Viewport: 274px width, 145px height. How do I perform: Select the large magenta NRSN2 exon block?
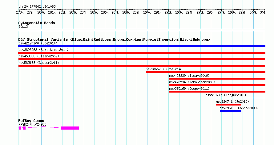pos(70,128)
